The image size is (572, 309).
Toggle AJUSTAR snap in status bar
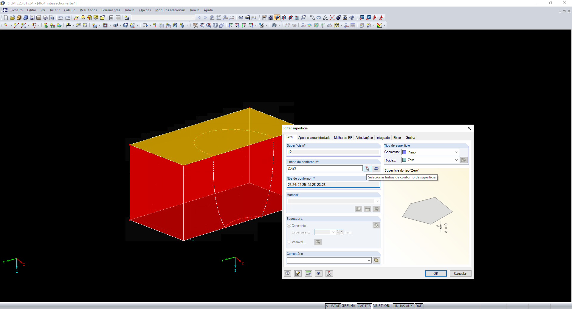tap(333, 306)
